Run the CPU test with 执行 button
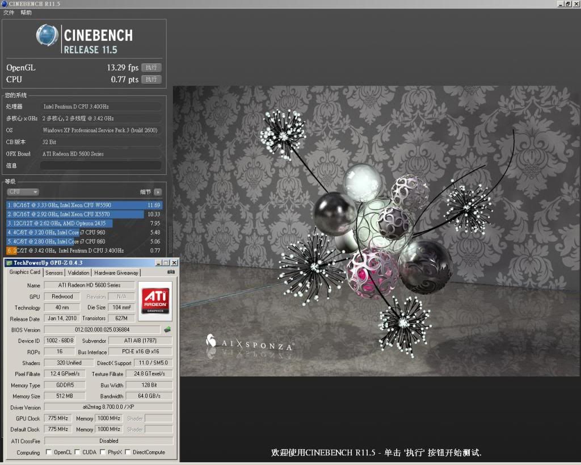 [151, 79]
